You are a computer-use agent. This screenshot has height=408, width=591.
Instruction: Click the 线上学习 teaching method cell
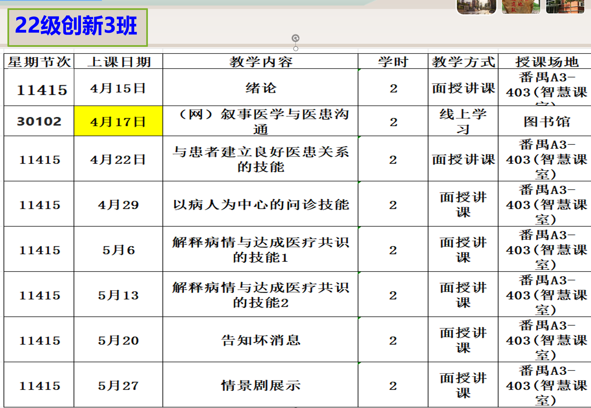pos(463,121)
